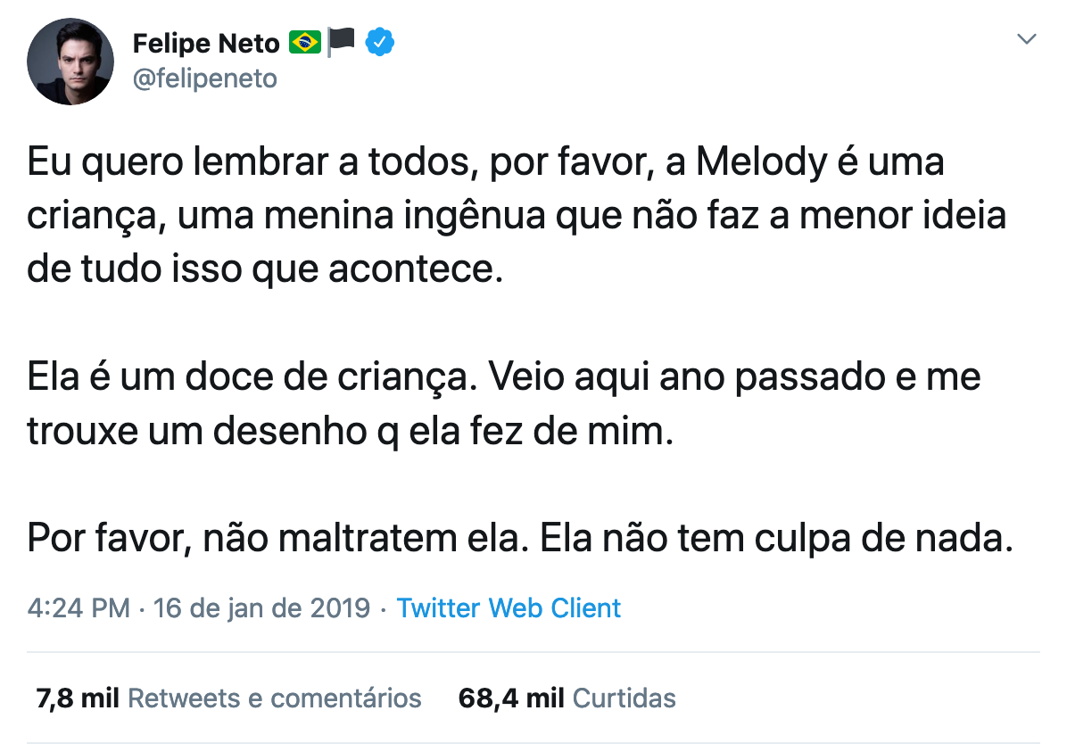Click Felipe Neto's profile picture
Viewport: 1067px width, 752px height.
coord(70,62)
